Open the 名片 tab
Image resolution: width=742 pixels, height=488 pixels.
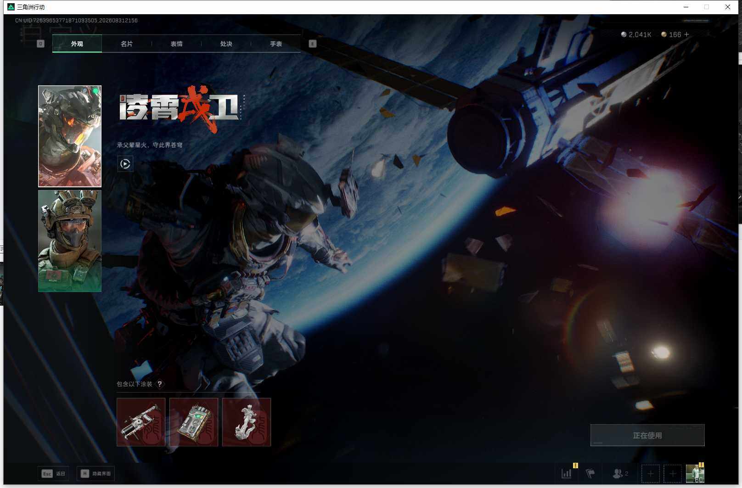pyautogui.click(x=127, y=44)
